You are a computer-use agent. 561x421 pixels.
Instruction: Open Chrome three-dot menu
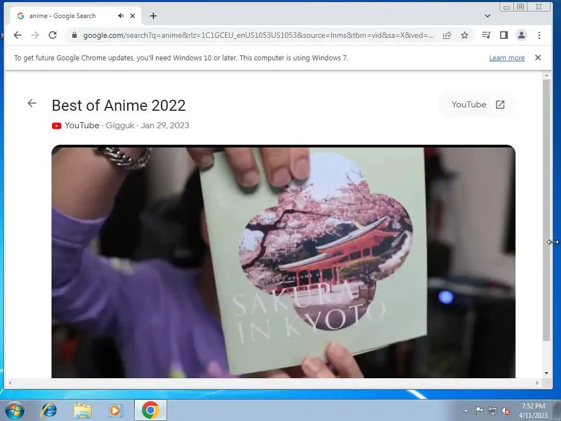point(539,35)
